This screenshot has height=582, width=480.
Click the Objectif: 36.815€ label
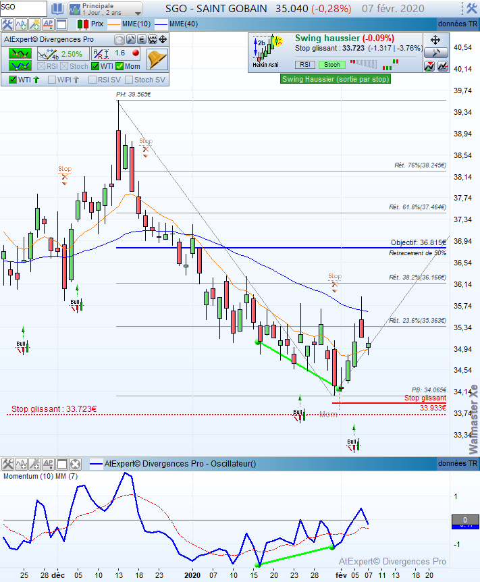click(x=419, y=243)
